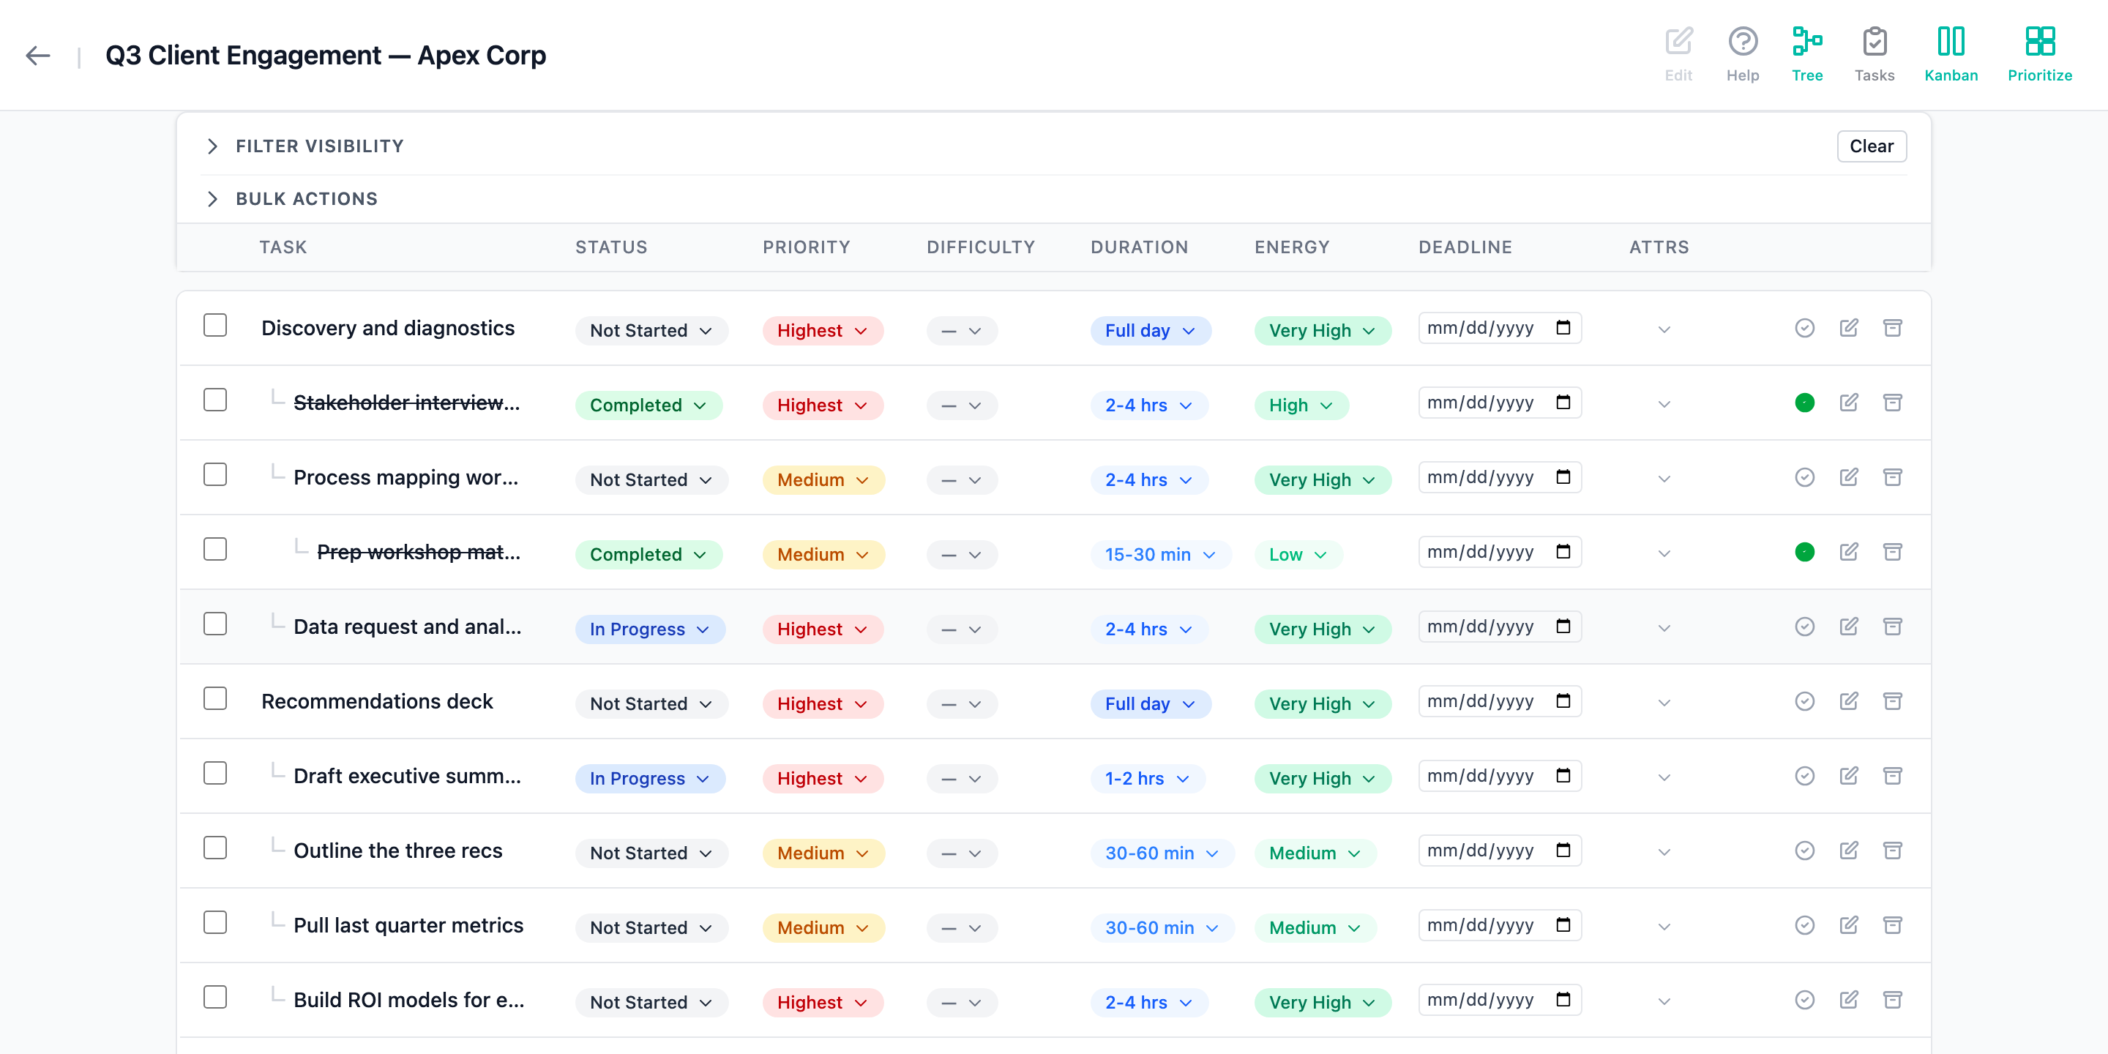Change energy level for Data request row
Screen dimensions: 2108x1054
point(1322,629)
